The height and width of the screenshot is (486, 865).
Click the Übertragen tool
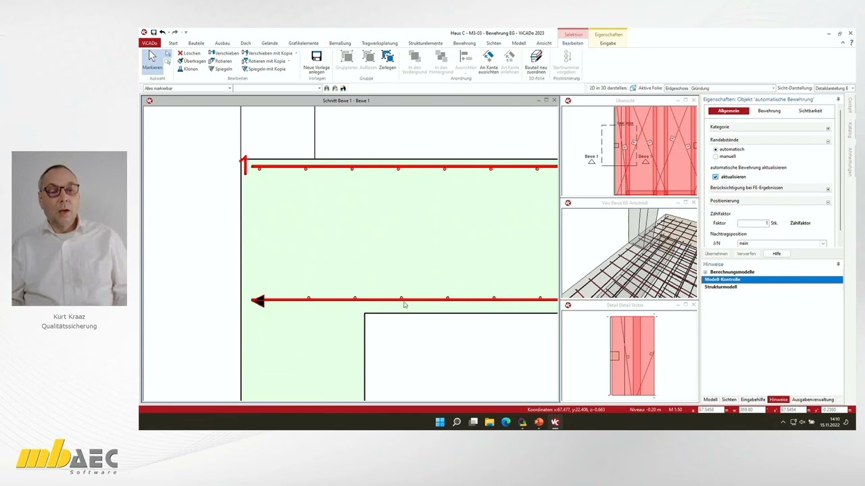[192, 61]
